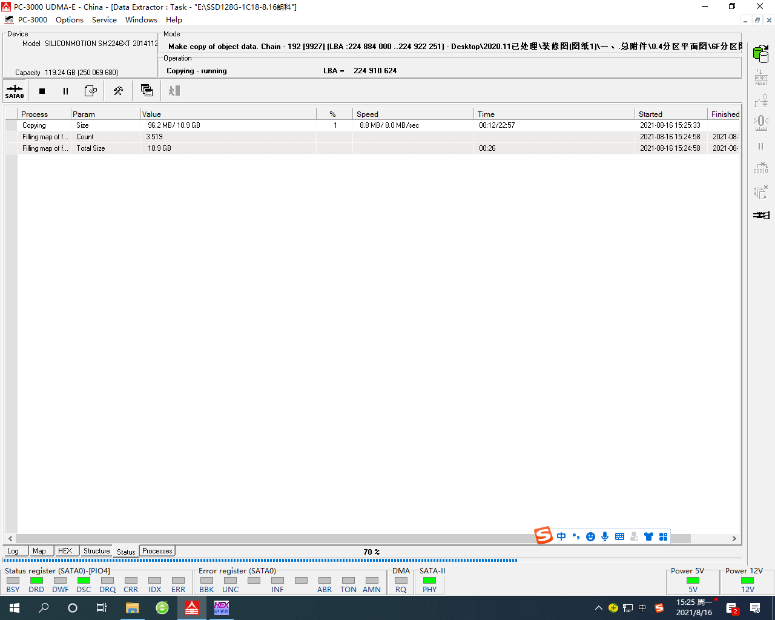Click the green DRD status indicator
This screenshot has height=620, width=775.
click(36, 580)
